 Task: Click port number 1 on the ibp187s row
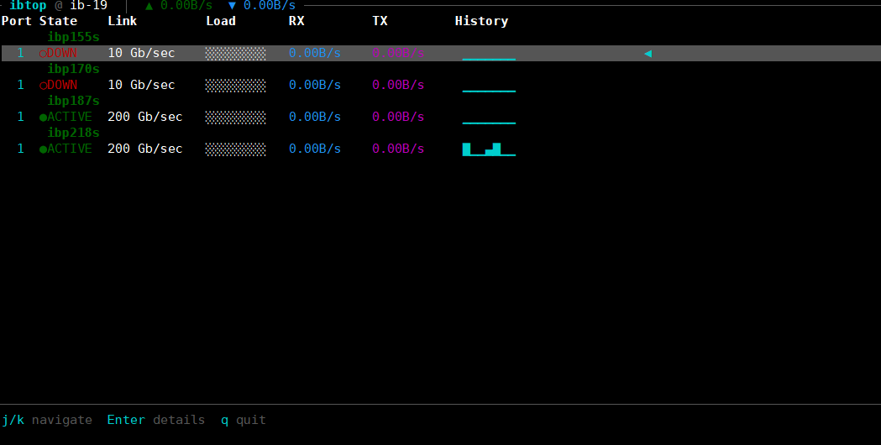click(x=21, y=118)
